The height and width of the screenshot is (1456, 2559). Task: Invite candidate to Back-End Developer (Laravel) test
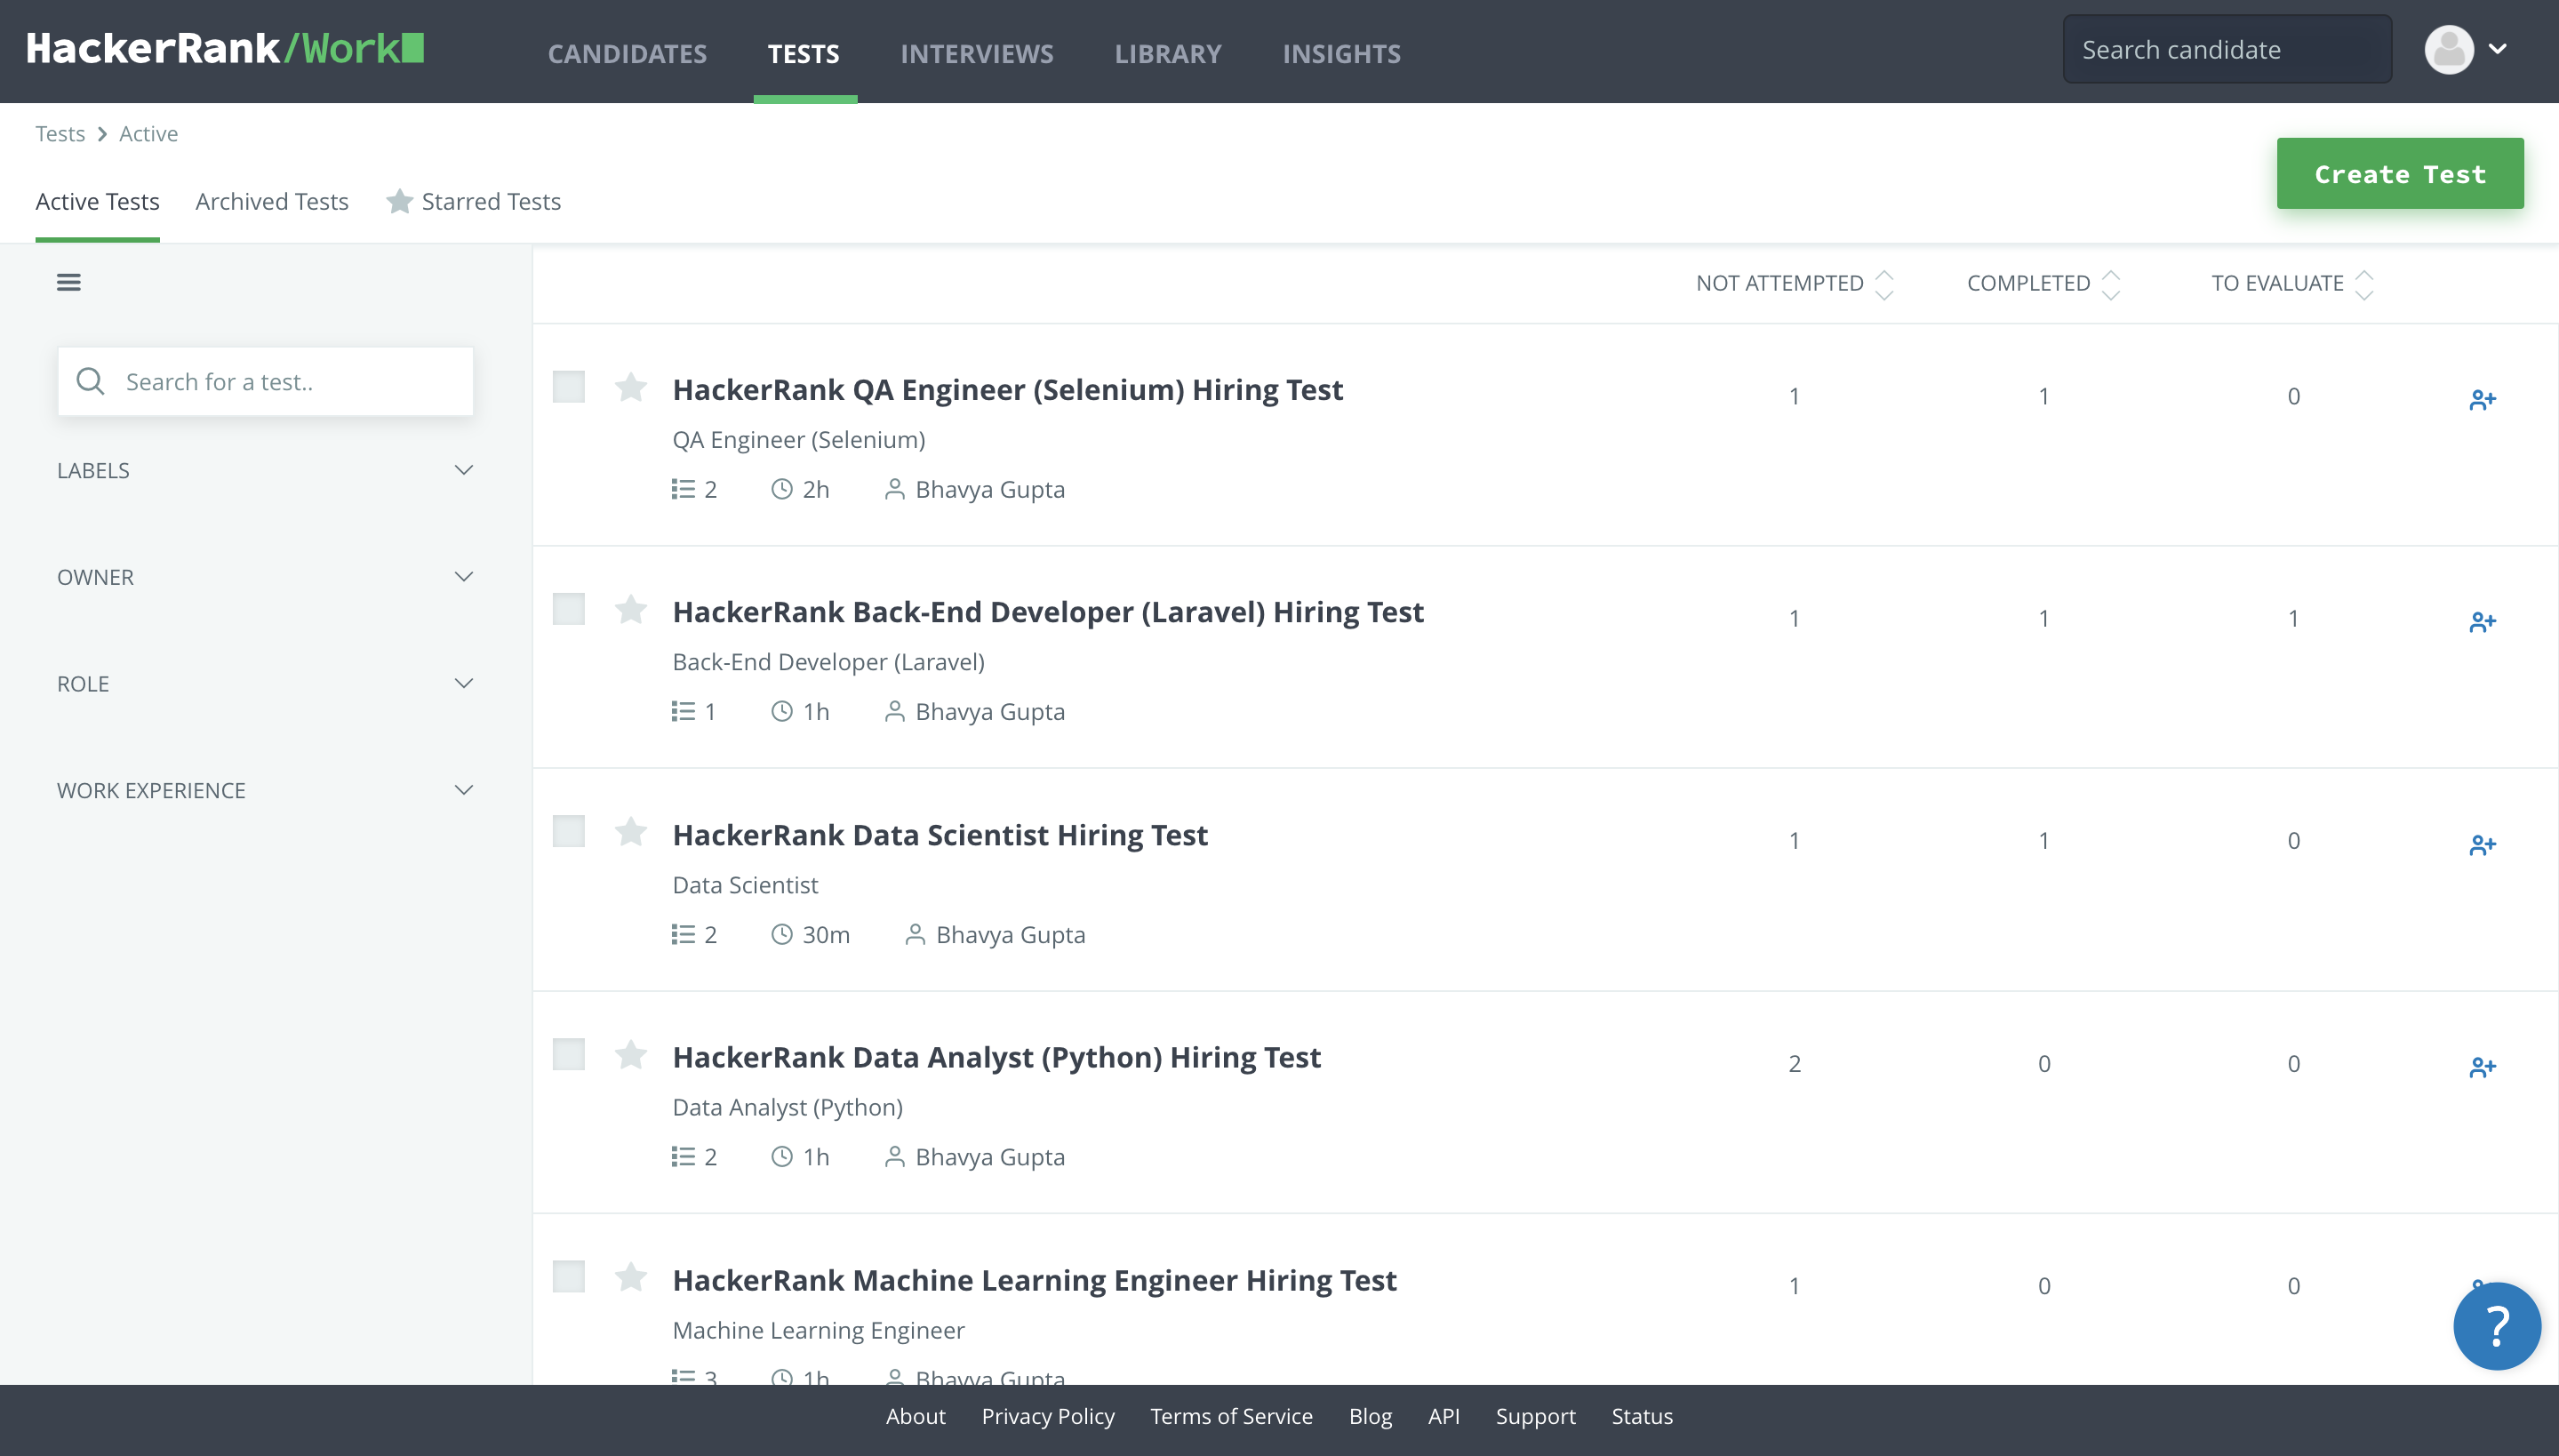click(2482, 622)
